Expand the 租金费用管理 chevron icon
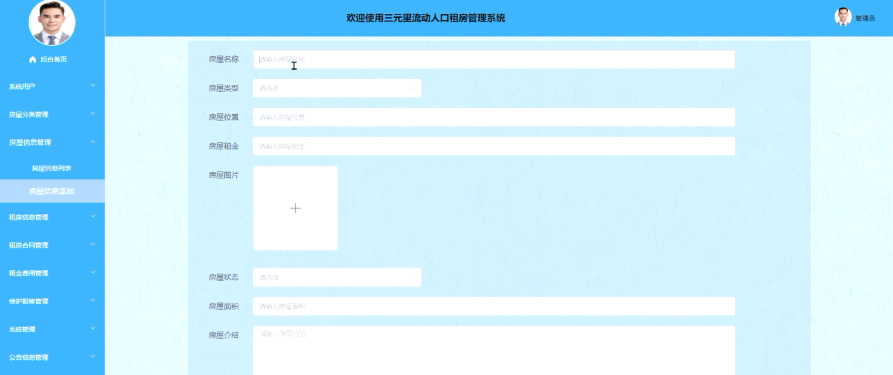Viewport: 893px width, 375px height. pyautogui.click(x=92, y=272)
